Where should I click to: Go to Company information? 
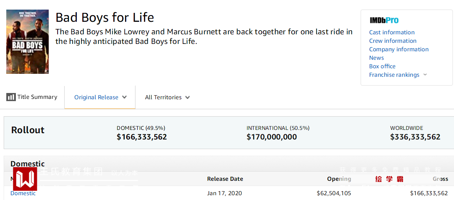(399, 49)
